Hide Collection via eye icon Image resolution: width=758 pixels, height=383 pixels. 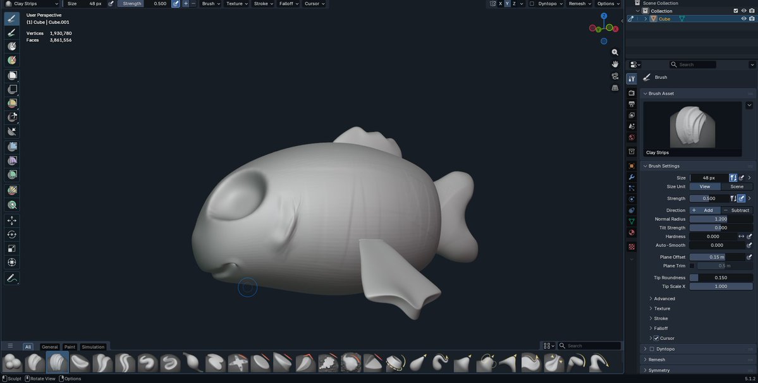tap(744, 11)
